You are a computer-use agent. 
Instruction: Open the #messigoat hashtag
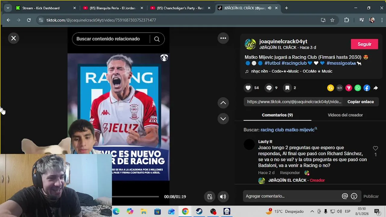[341, 63]
